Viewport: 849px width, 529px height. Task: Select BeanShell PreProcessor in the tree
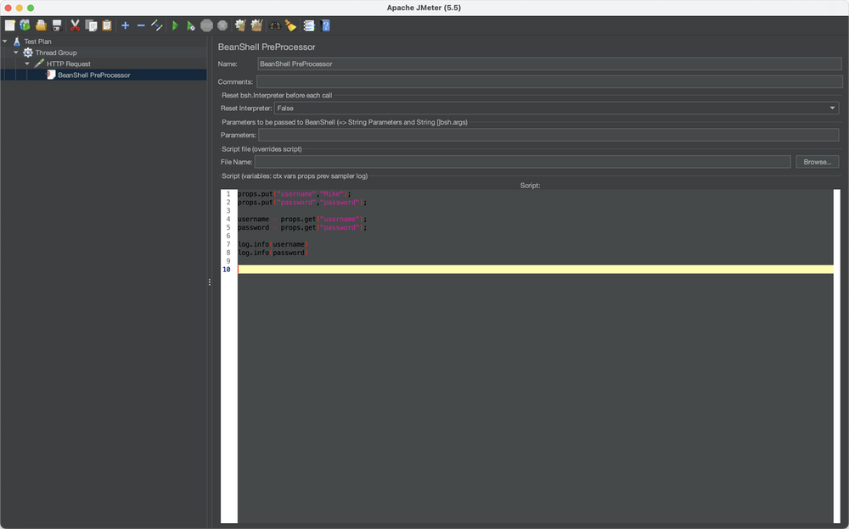[93, 75]
